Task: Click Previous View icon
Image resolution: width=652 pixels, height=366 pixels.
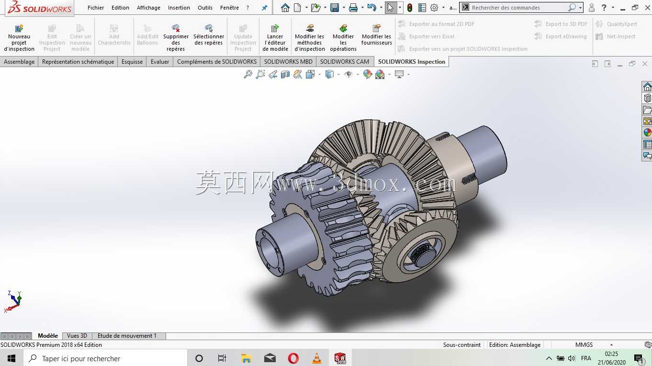Action: (273, 74)
